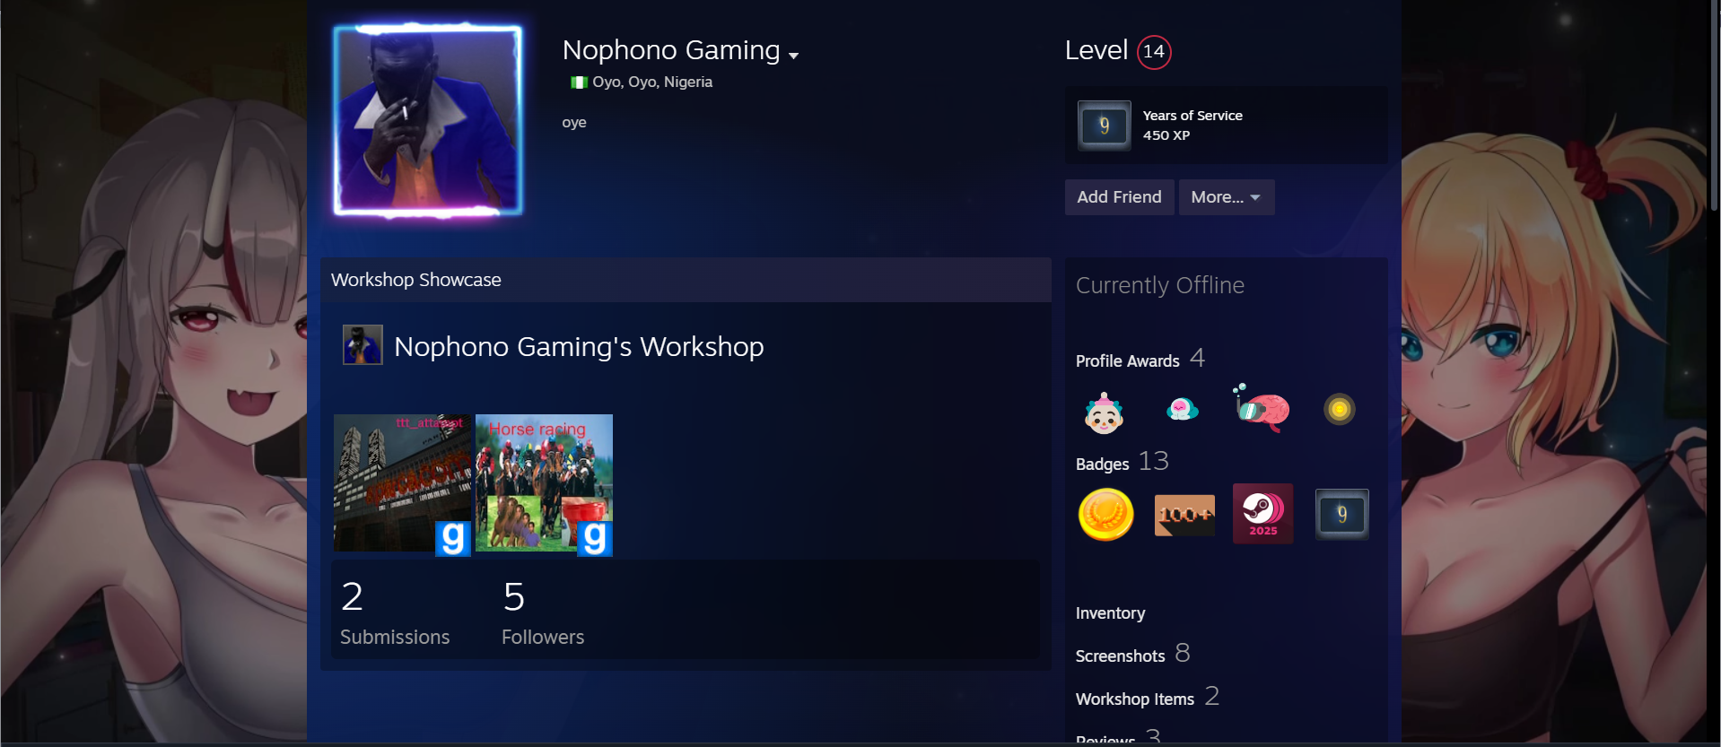The width and height of the screenshot is (1721, 747).
Task: Click the teal alien profile award icon
Action: [1183, 410]
